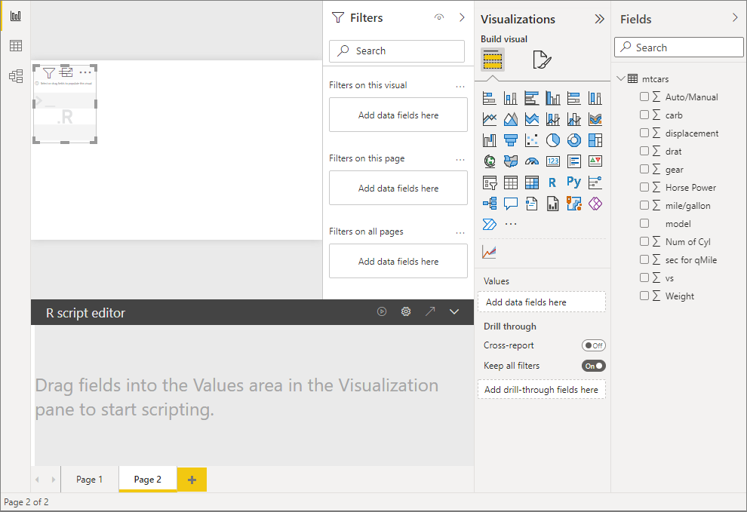Switch to the Page 1 tab
This screenshot has height=512, width=747.
point(88,479)
